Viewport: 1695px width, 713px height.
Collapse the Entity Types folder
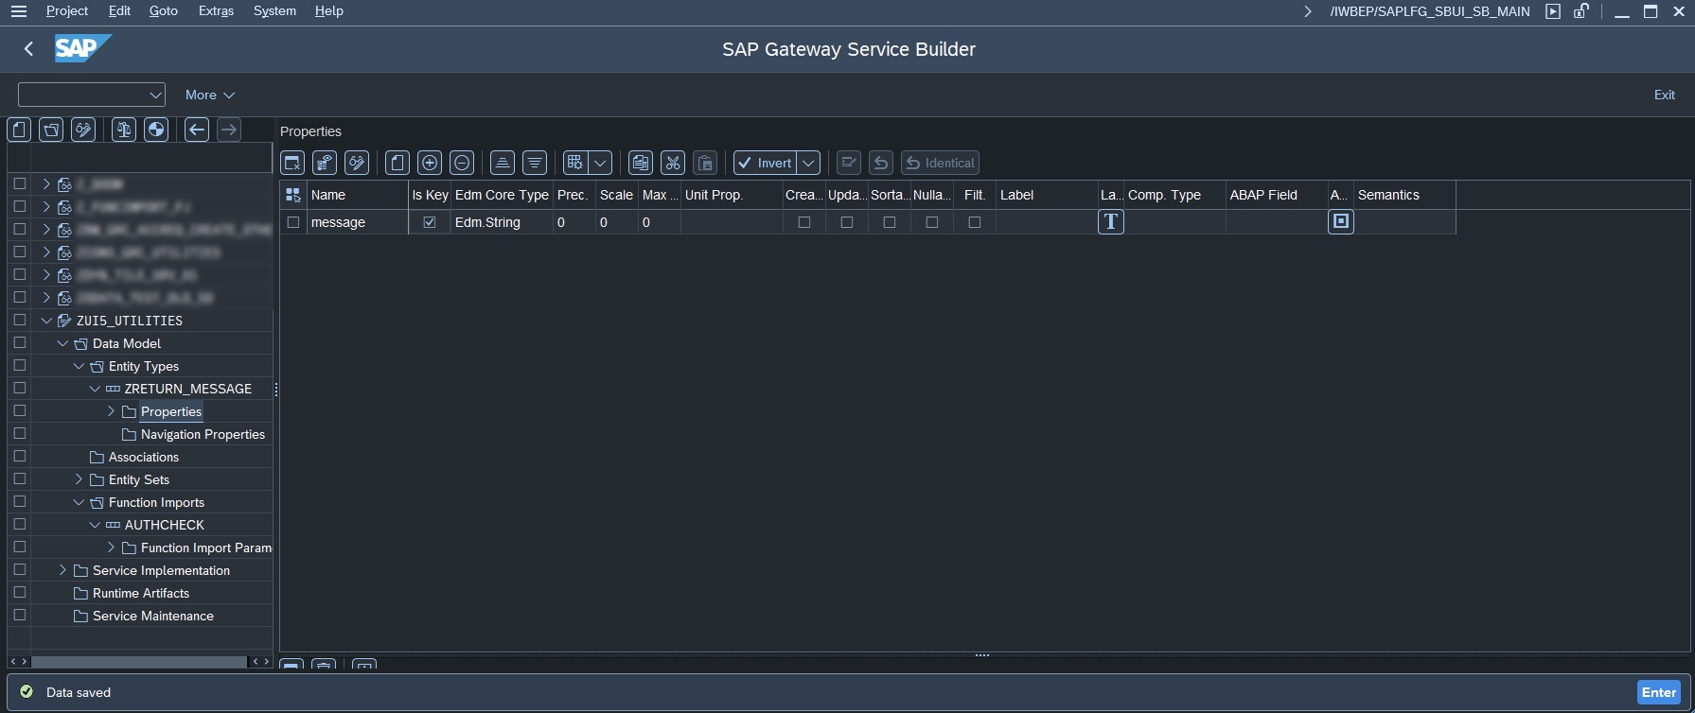[79, 366]
